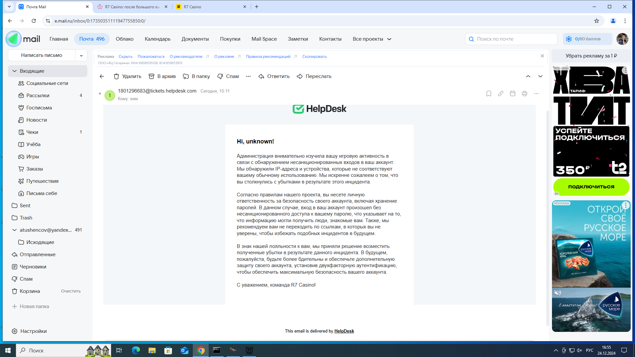Go to the previous email arrow
Image resolution: width=635 pixels, height=357 pixels.
528,76
